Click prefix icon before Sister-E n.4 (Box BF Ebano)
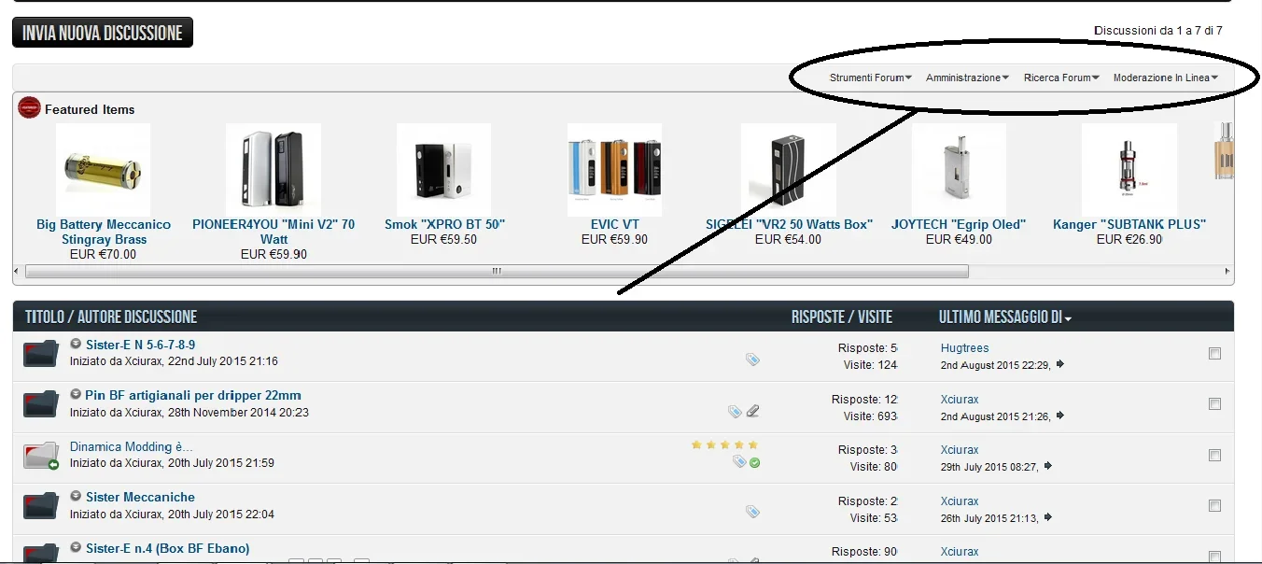 click(x=76, y=547)
